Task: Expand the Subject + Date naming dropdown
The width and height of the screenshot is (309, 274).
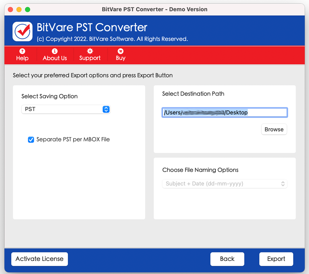Action: pyautogui.click(x=225, y=184)
